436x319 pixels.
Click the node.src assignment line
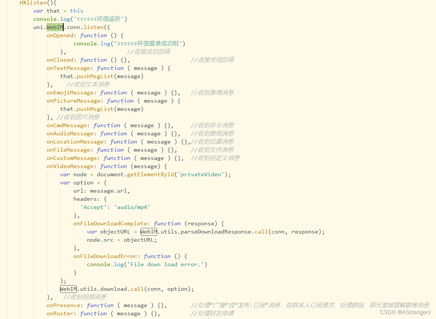122,240
